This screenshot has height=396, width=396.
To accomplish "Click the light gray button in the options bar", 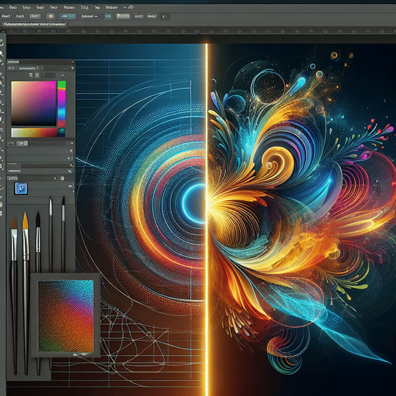I will click(x=123, y=16).
